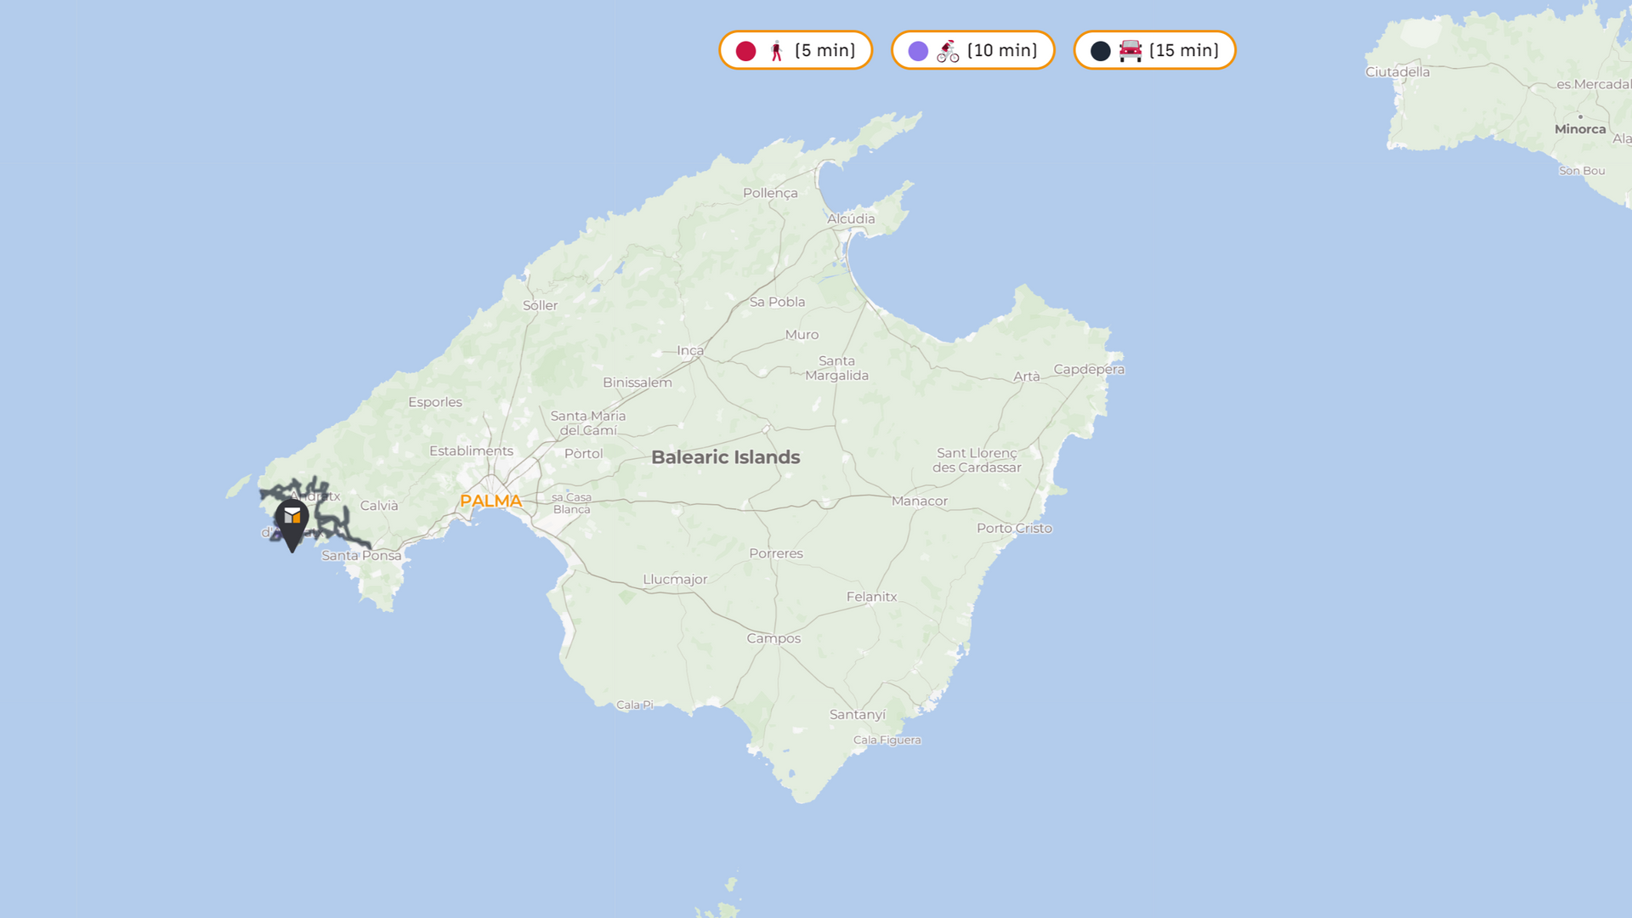This screenshot has width=1632, height=918.
Task: Click the Llucmajor town label
Action: coord(675,579)
